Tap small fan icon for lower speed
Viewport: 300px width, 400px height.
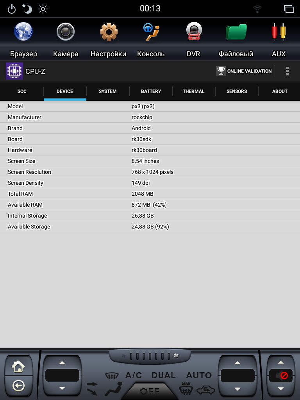[124, 356]
